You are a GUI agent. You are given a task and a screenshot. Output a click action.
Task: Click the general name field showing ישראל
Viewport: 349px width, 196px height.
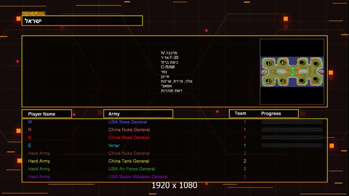coord(82,21)
